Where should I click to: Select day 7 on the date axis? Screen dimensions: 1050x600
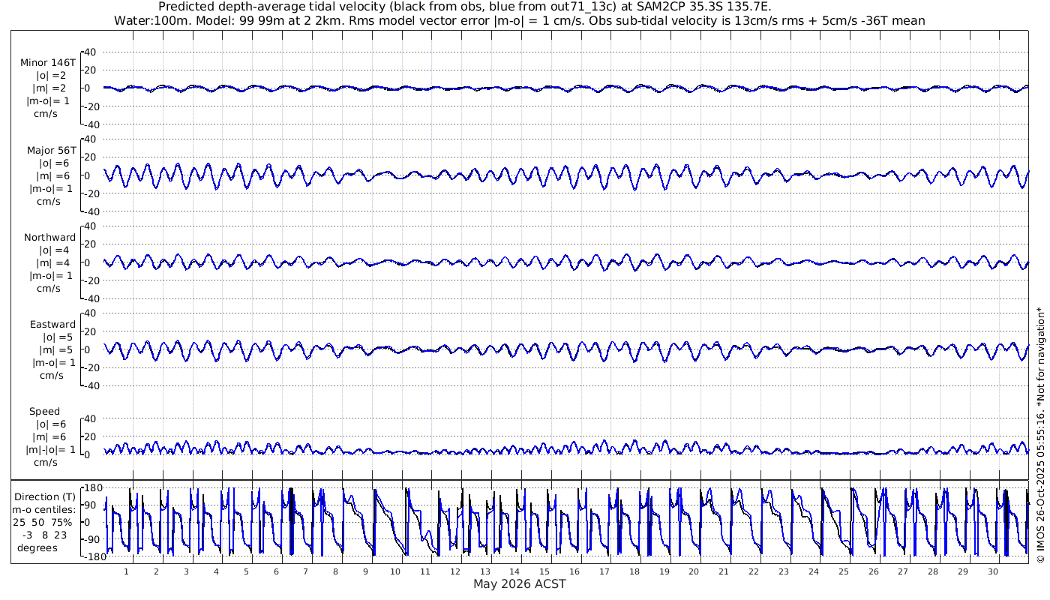coord(306,571)
